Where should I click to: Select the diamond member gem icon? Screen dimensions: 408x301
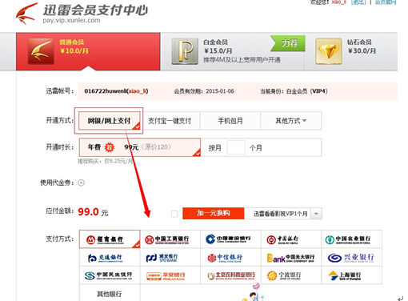[x=329, y=51]
